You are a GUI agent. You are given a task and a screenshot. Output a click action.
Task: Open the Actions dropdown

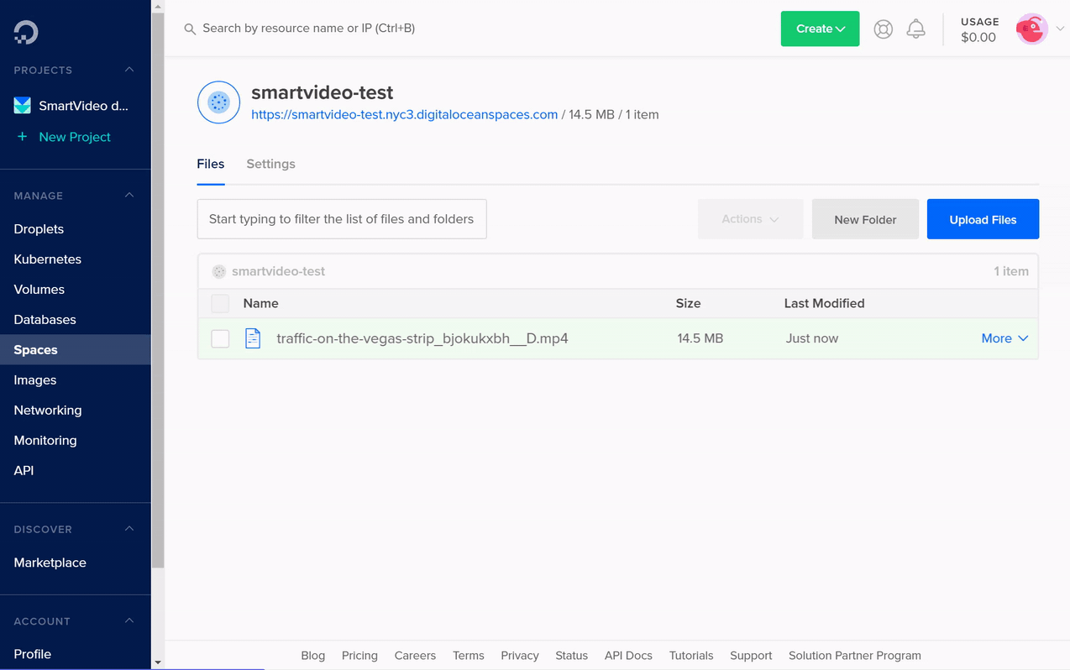tap(750, 219)
